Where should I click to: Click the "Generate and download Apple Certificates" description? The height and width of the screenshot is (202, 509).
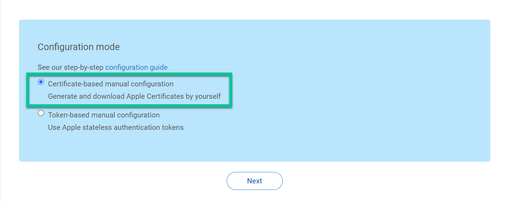(x=134, y=96)
